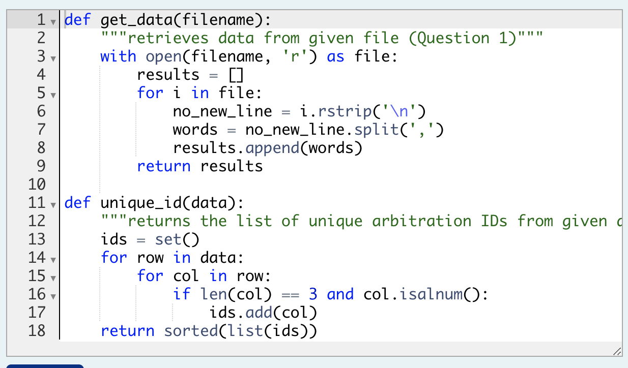Collapse the with-open block fold arrow on line 3
Screen dimensions: 628x368
pyautogui.click(x=53, y=58)
